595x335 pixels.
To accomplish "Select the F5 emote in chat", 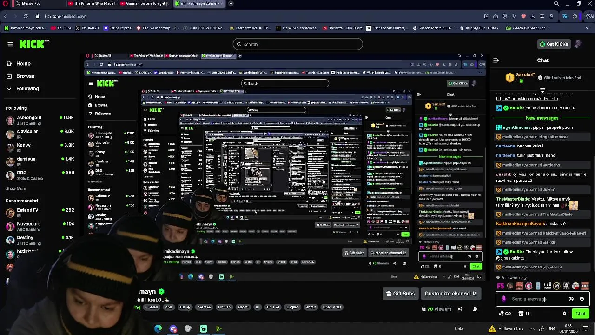I will [500, 286].
